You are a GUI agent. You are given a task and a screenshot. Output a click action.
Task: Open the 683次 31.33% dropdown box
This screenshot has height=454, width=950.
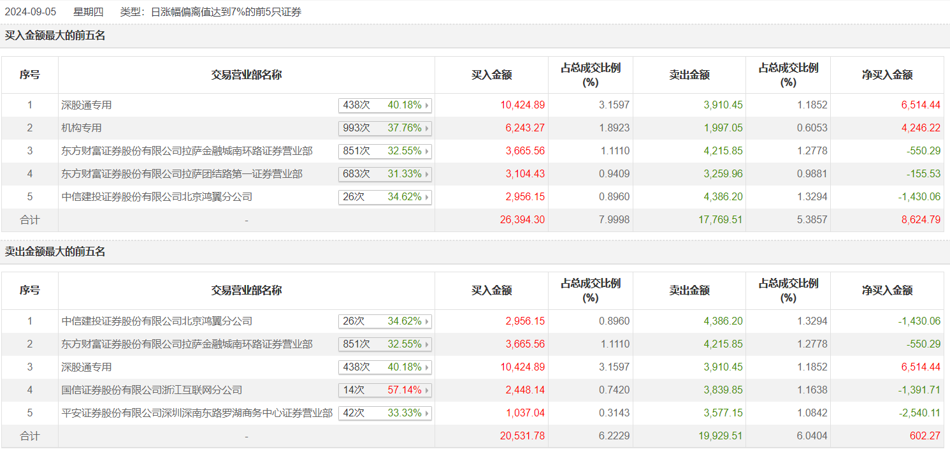tap(385, 174)
